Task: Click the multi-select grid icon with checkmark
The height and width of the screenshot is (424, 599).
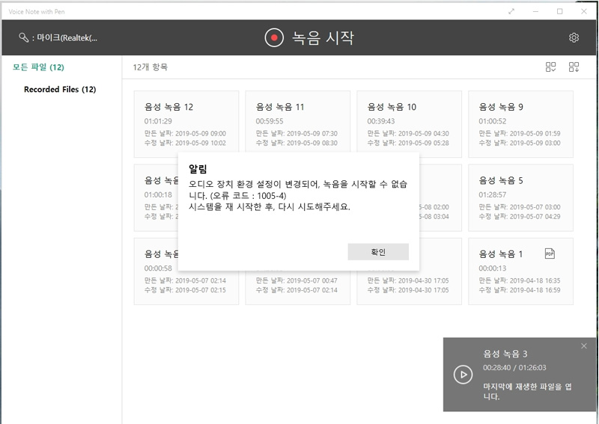Action: pyautogui.click(x=550, y=67)
